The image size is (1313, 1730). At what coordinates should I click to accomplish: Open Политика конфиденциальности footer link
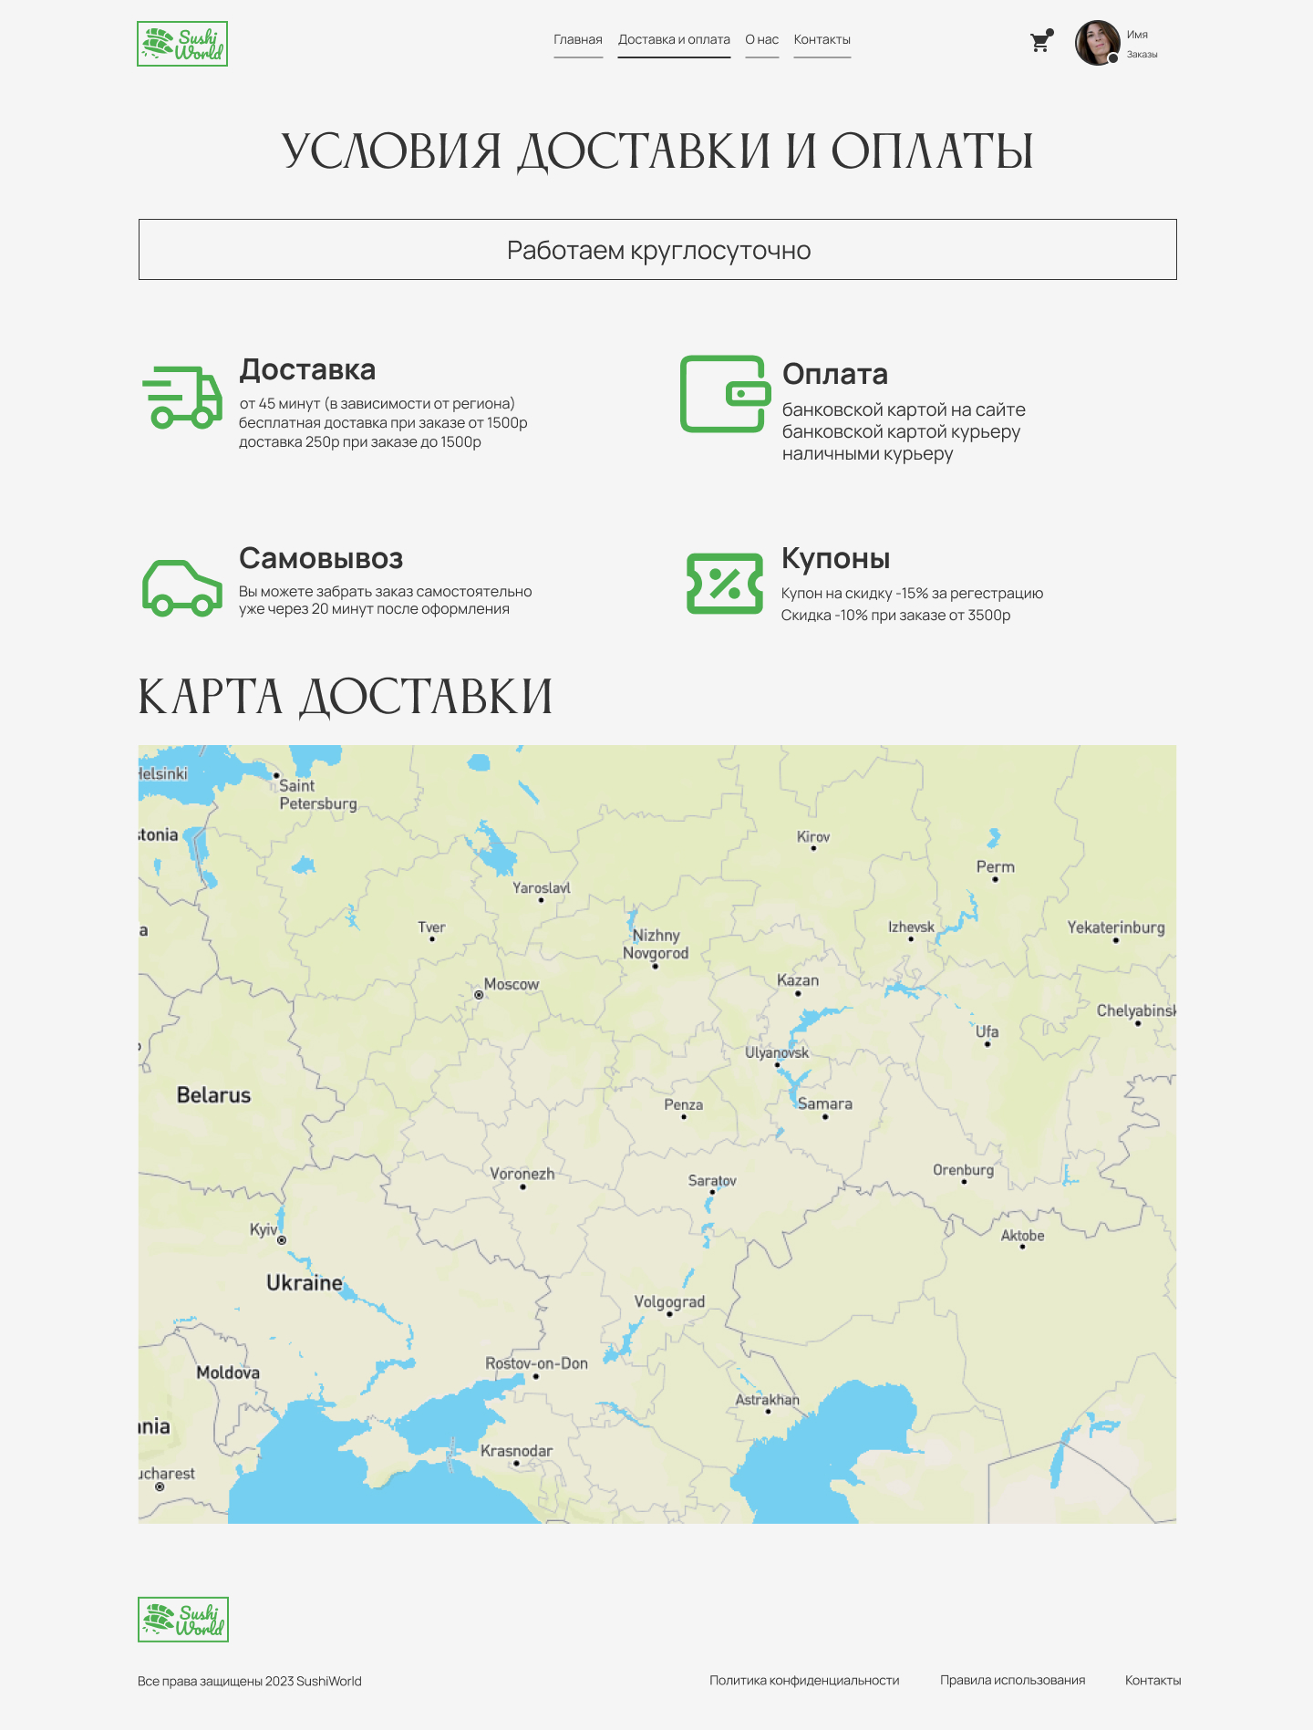pyautogui.click(x=804, y=1680)
